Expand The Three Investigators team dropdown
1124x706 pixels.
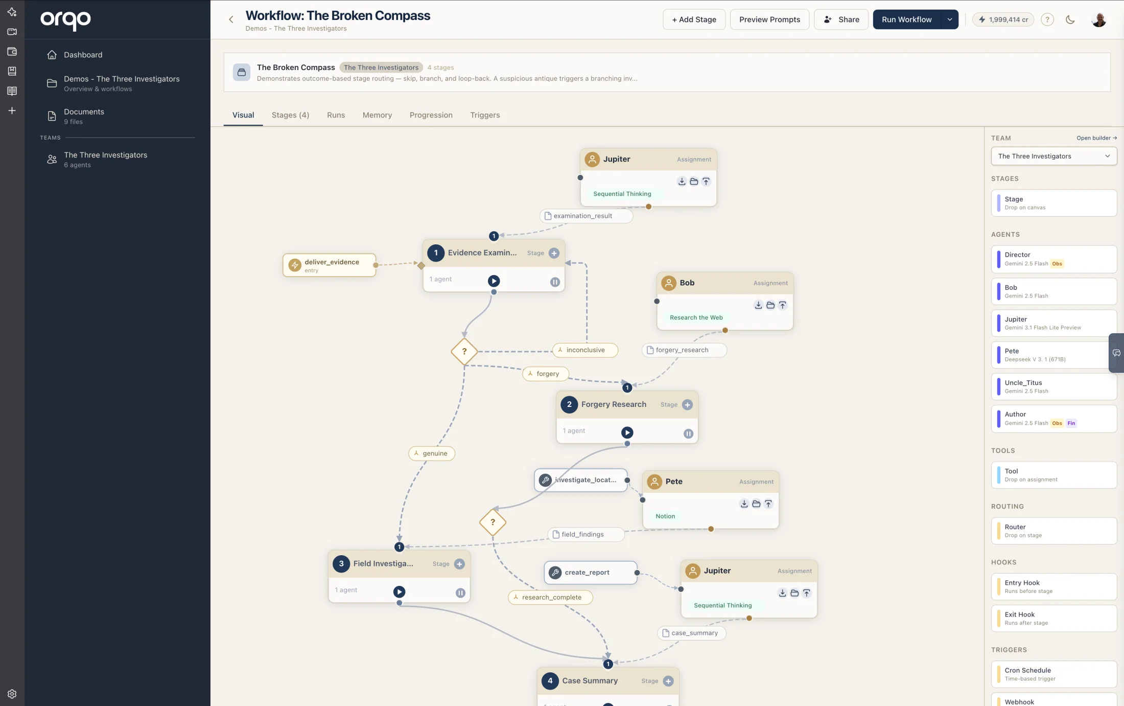pos(1053,156)
